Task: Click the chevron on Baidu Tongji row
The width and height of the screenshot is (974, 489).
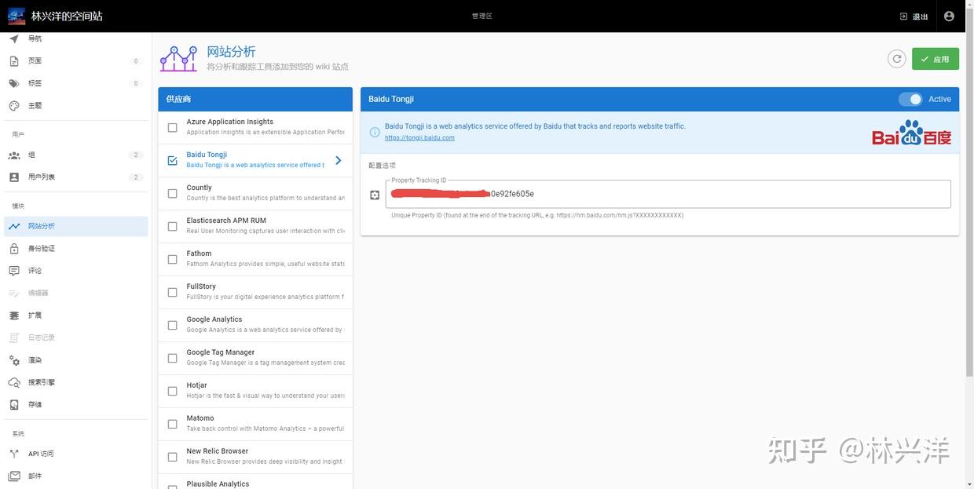Action: click(339, 160)
